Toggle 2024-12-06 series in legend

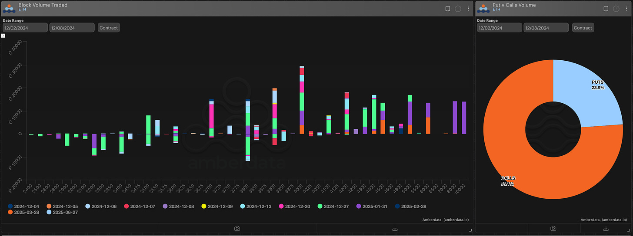pos(101,206)
